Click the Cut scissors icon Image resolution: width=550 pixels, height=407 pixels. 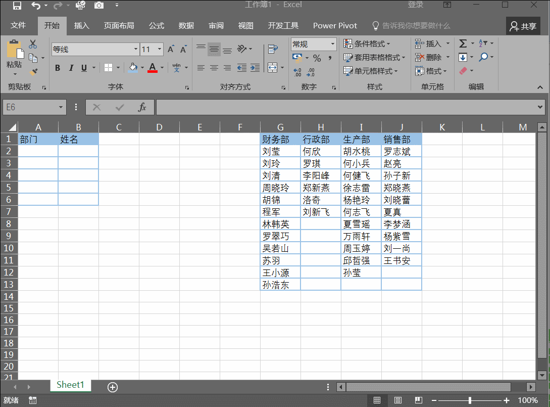point(33,44)
